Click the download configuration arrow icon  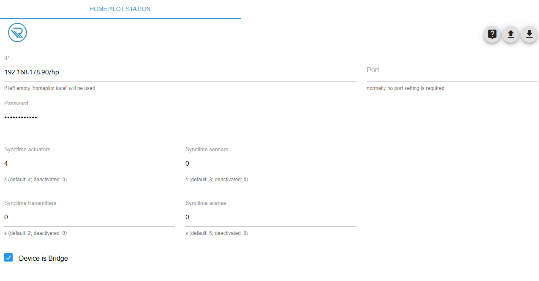click(529, 34)
